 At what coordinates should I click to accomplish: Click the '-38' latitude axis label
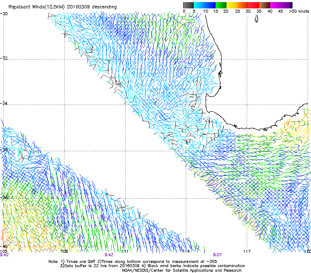[4, 197]
